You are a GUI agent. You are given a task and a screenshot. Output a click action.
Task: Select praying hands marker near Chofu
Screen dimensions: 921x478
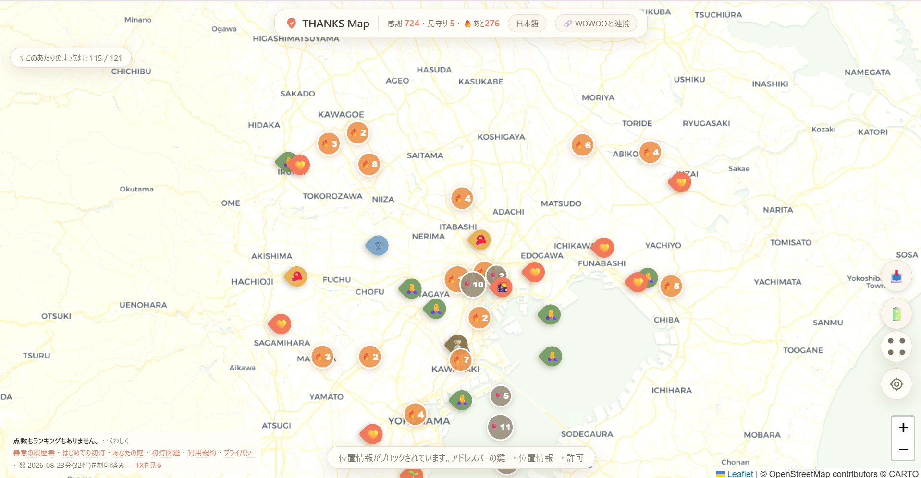(411, 288)
